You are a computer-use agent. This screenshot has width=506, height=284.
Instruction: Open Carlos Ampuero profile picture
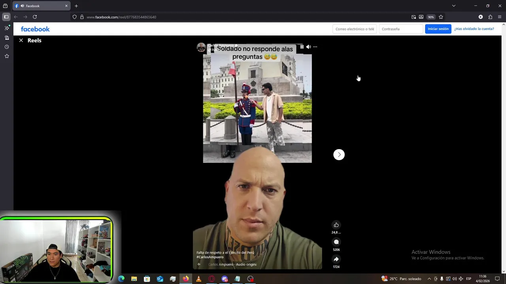[201, 47]
